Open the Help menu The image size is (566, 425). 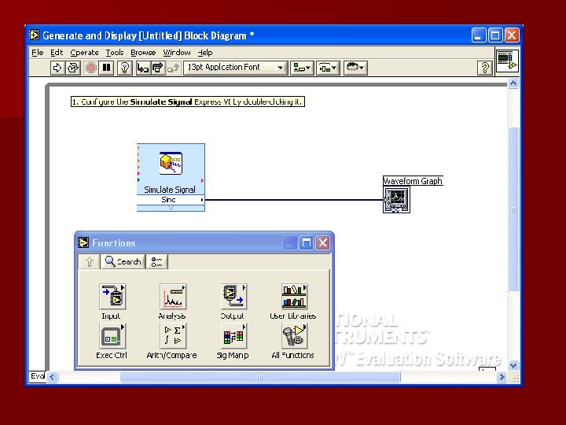205,53
